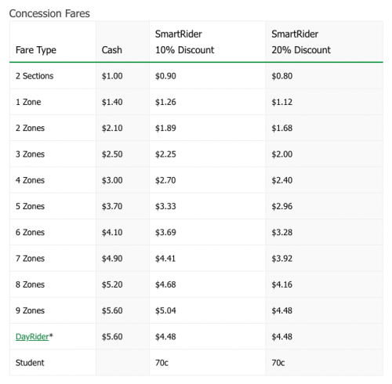Screen dimensions: 392x384
Task: Click the 1 Zone cash fare $1.40
Action: point(112,102)
